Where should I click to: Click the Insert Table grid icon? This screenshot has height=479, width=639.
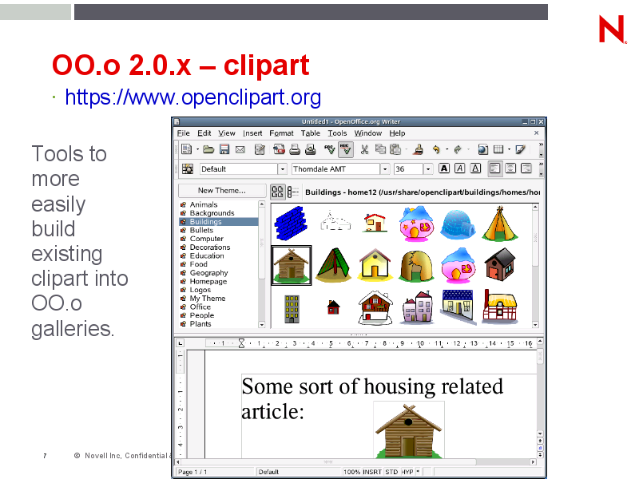[498, 149]
